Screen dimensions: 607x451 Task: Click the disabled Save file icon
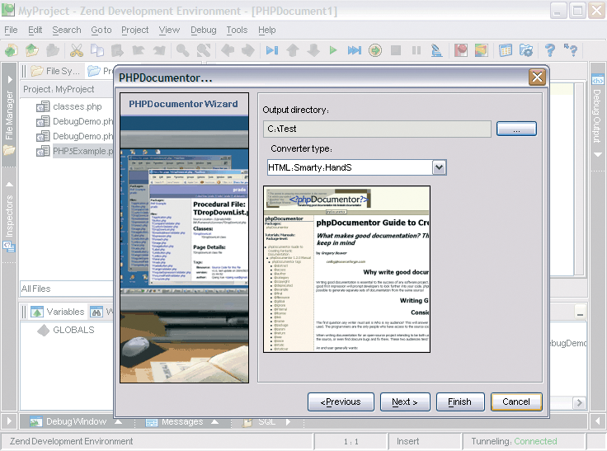coord(53,50)
